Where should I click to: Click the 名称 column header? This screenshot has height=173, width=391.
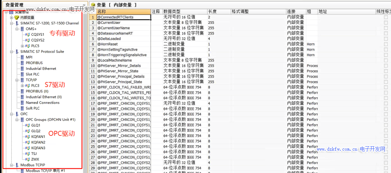pyautogui.click(x=123, y=12)
